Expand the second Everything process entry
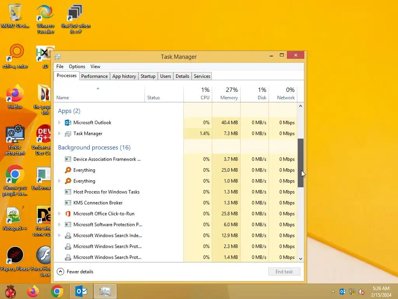The width and height of the screenshot is (398, 299). pyautogui.click(x=59, y=181)
